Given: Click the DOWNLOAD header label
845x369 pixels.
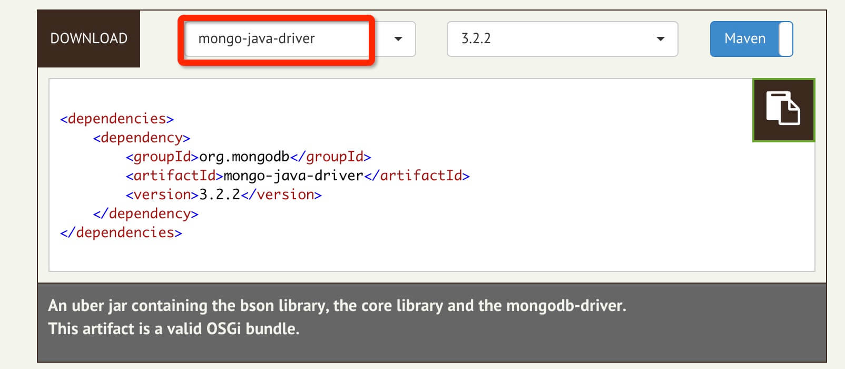Looking at the screenshot, I should [89, 38].
